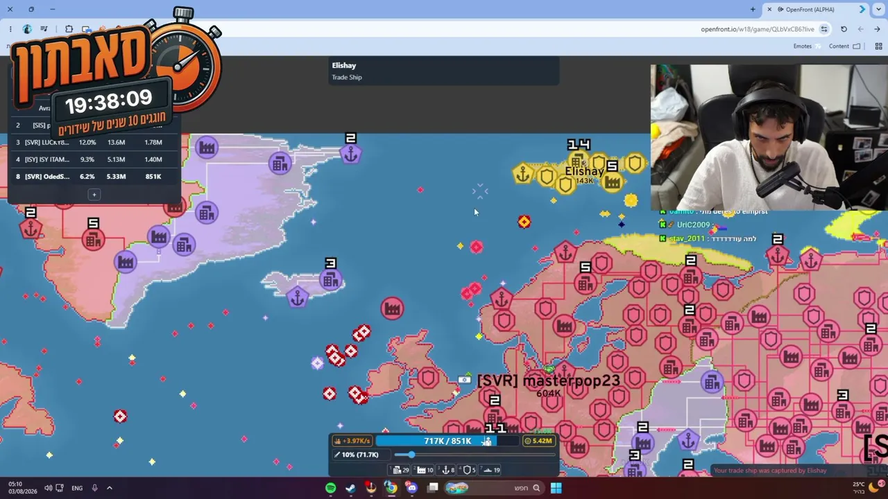Click the factory icon in the sea near Iceland
The image size is (888, 499).
click(x=392, y=308)
